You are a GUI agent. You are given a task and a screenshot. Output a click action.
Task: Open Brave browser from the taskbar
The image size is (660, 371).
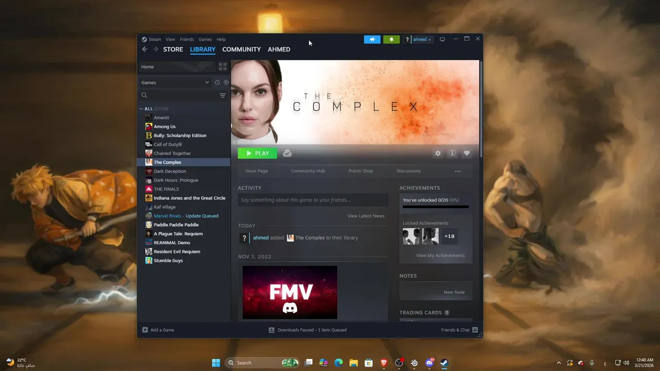384,363
